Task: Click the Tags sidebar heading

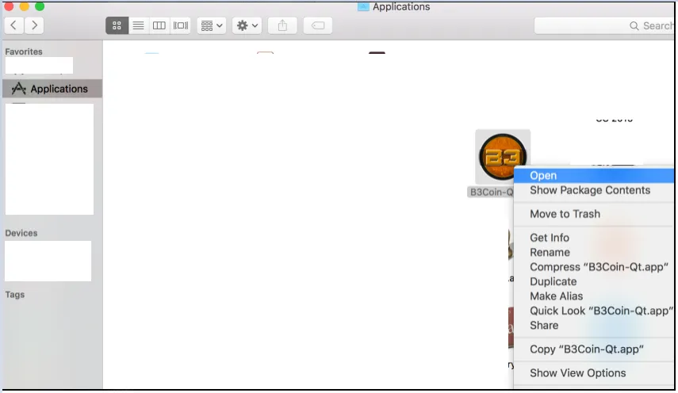Action: pos(15,295)
